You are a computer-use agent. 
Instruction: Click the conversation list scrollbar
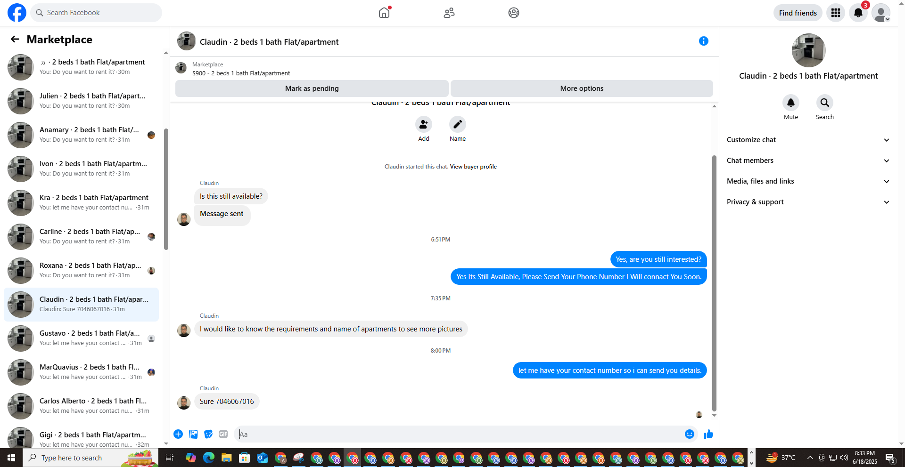(x=166, y=189)
